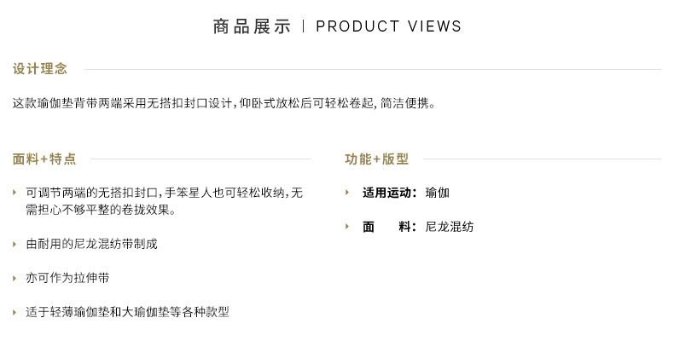Select the 设计理念 section heading

point(40,69)
